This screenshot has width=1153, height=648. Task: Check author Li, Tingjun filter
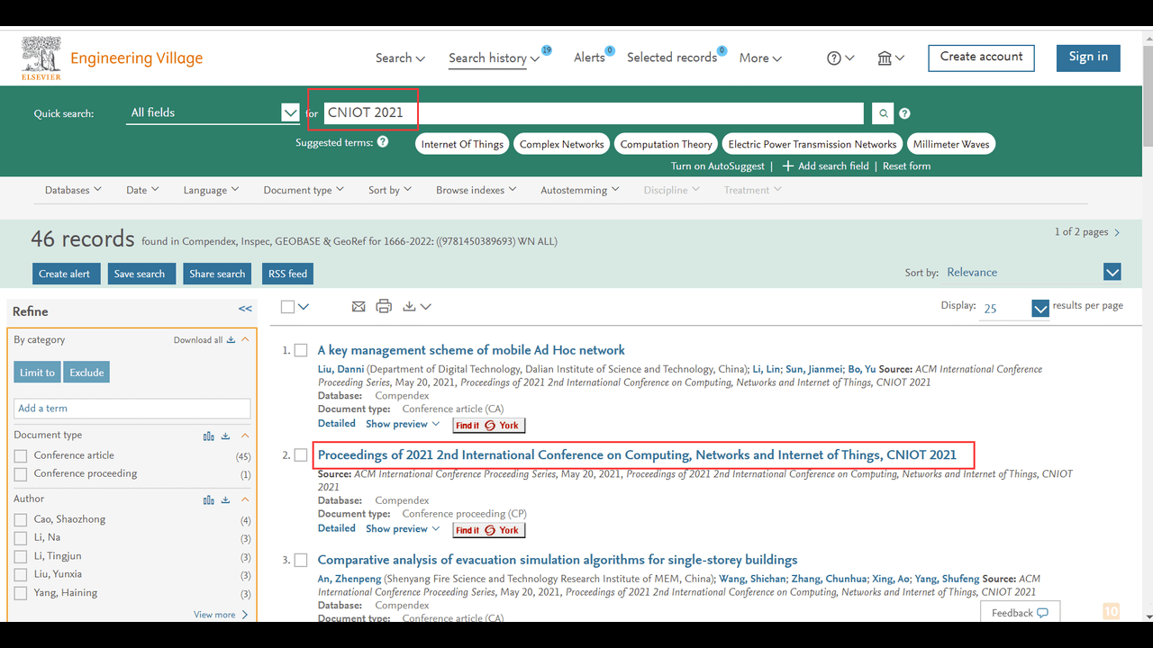(21, 557)
